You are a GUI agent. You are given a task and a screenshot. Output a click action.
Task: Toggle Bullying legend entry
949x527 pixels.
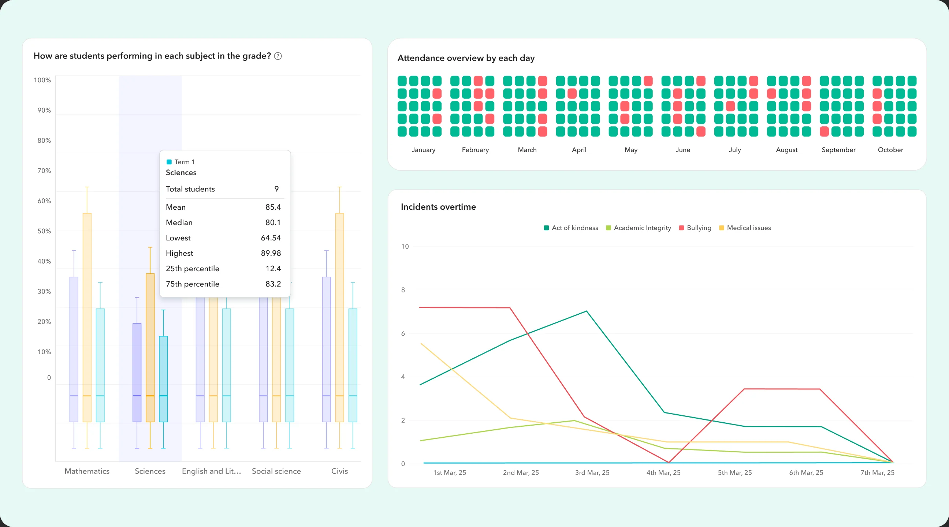click(695, 228)
